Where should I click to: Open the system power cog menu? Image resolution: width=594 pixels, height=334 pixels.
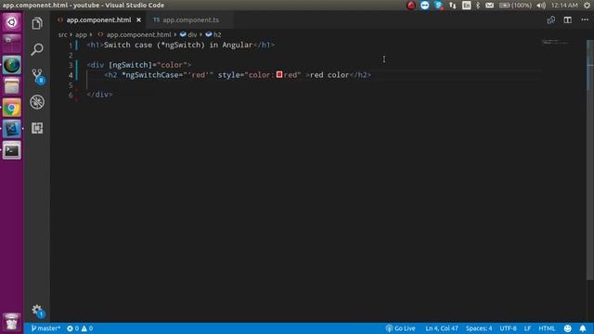pyautogui.click(x=587, y=6)
